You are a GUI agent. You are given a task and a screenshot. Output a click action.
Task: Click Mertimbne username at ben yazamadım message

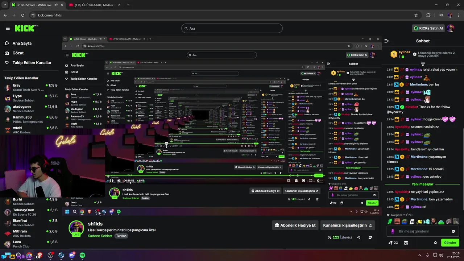pos(419,199)
